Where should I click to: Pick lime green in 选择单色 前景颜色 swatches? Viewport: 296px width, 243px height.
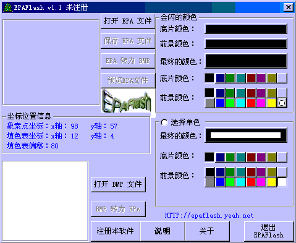(230, 182)
